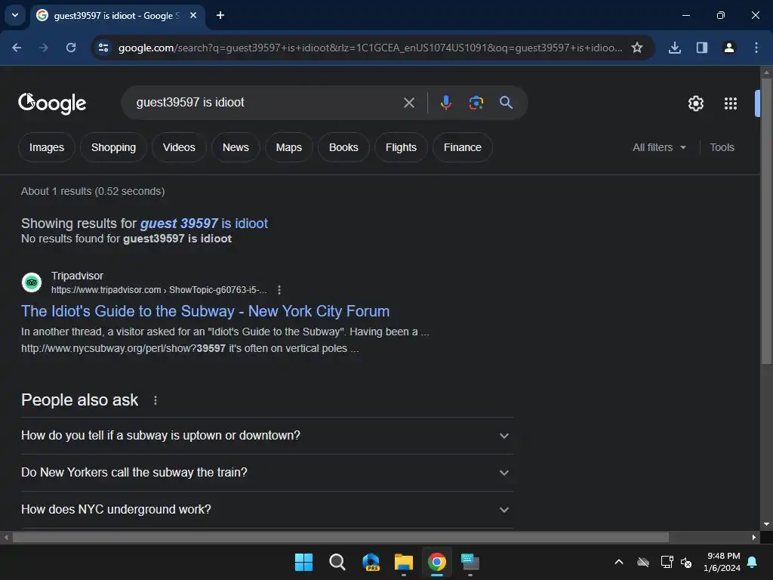This screenshot has height=580, width=773.
Task: Open the tab search dropdown arrow
Action: pos(15,15)
